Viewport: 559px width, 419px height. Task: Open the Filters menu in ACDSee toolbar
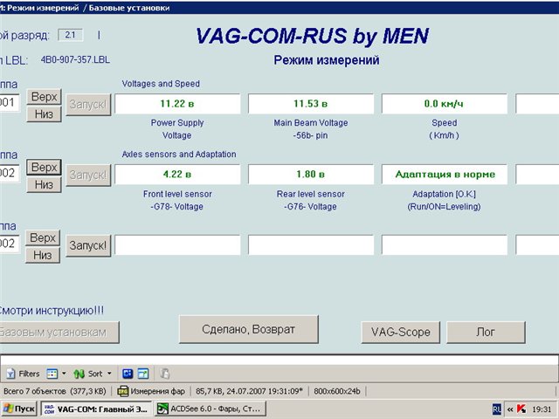(x=24, y=374)
